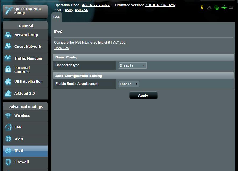Click the guest users status icon
Viewport: 238px width, 171px height.
pyautogui.click(x=209, y=8)
